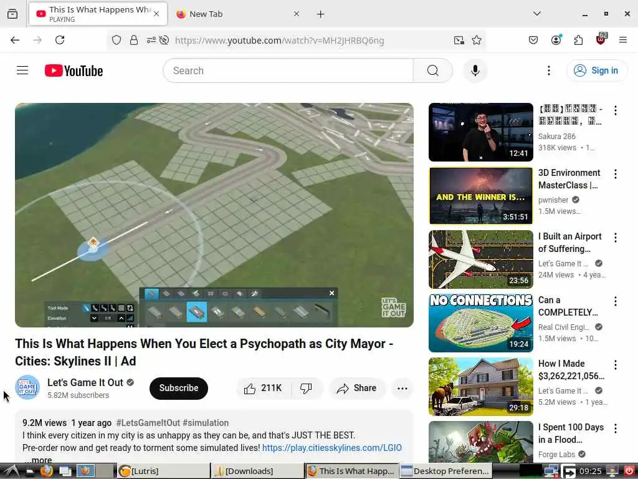Switch to Desktop Preferences taskbar window
Viewport: 638px width, 479px height.
(x=445, y=472)
